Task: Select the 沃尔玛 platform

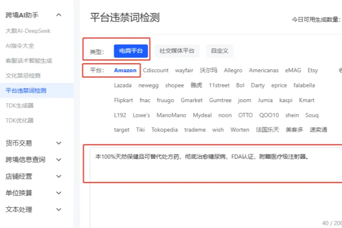Action: point(209,70)
